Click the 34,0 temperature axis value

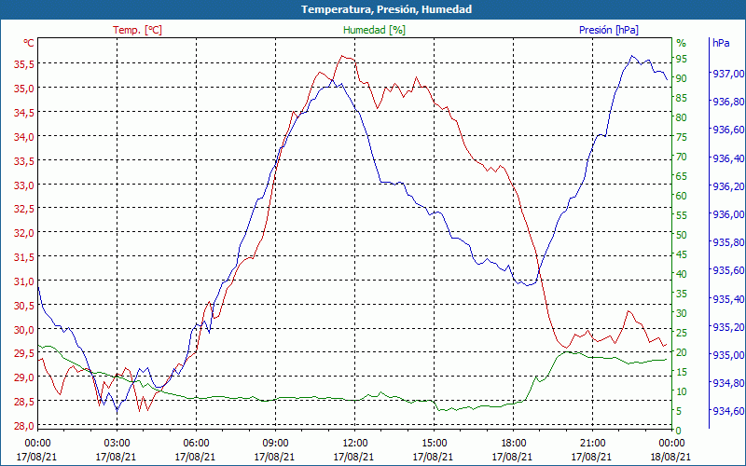(x=23, y=137)
